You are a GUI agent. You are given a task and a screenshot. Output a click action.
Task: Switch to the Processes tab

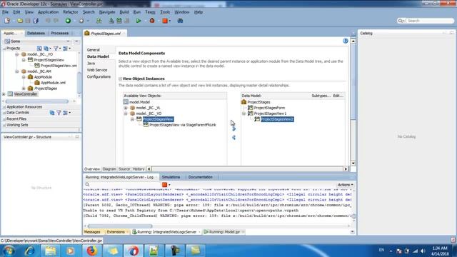[60, 34]
